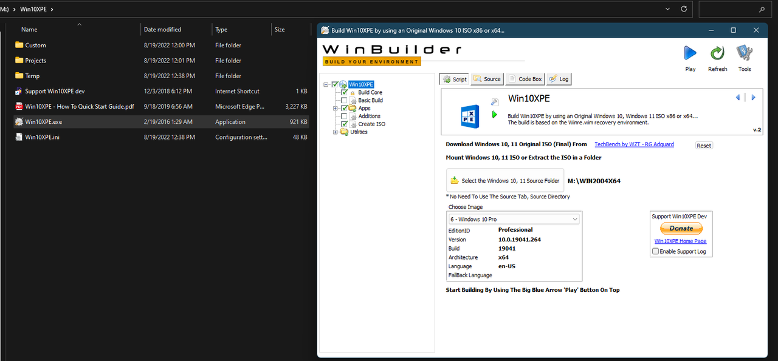Screen dimensions: 778x361
Task: Click the Utilities folder icon in tree
Action: pos(345,132)
